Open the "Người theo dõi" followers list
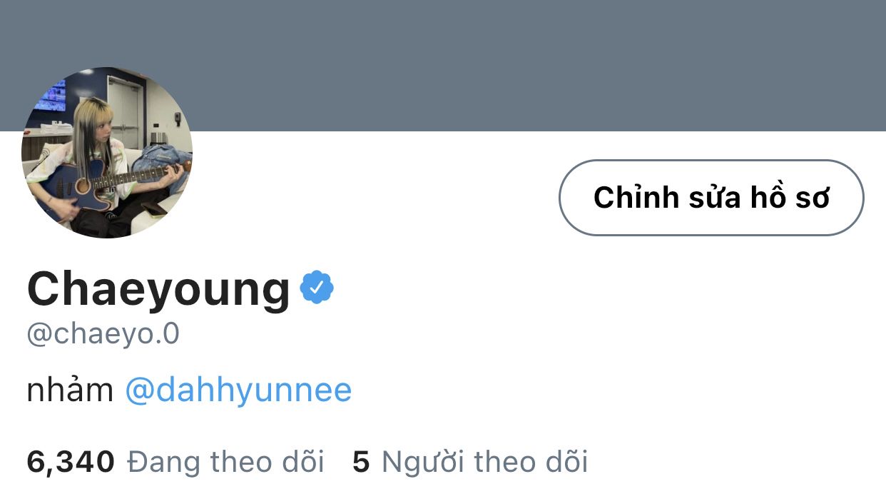 (484, 462)
